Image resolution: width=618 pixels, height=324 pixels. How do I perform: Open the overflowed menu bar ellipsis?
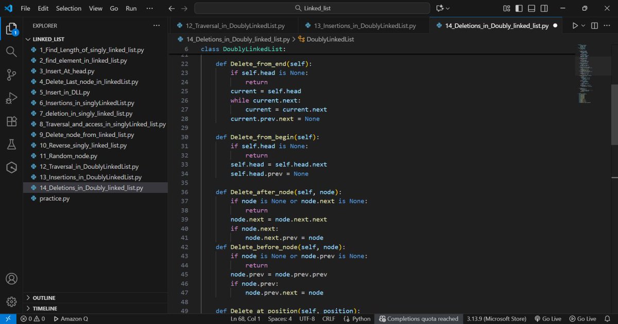click(150, 8)
